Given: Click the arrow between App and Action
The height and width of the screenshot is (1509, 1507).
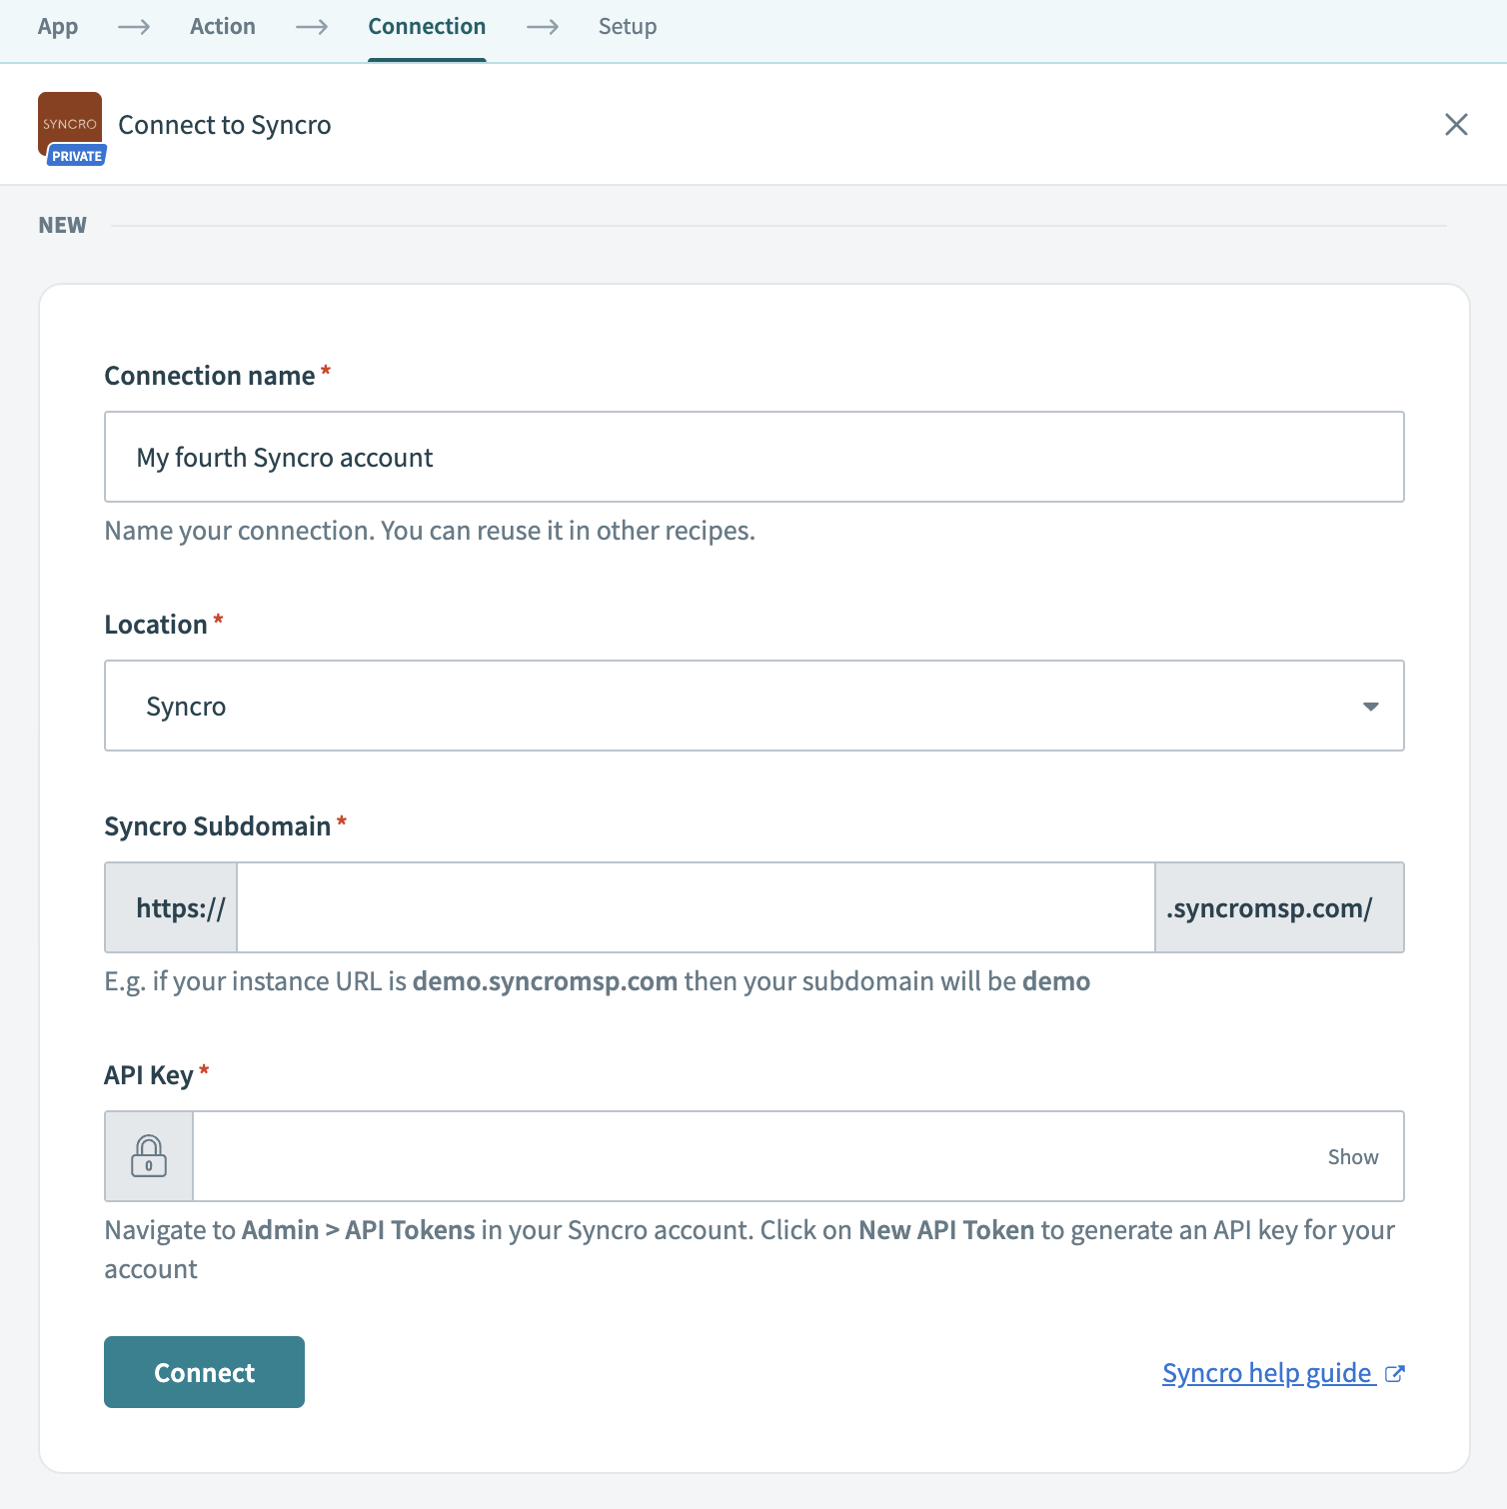Looking at the screenshot, I should [x=134, y=27].
